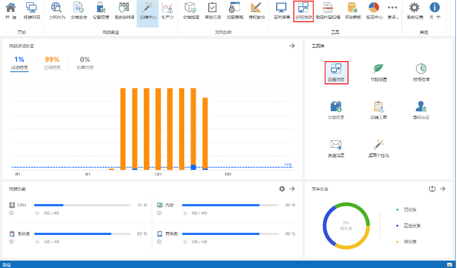Open the 关于 about info icon
Screen dimensions: 457x268
pos(435,11)
